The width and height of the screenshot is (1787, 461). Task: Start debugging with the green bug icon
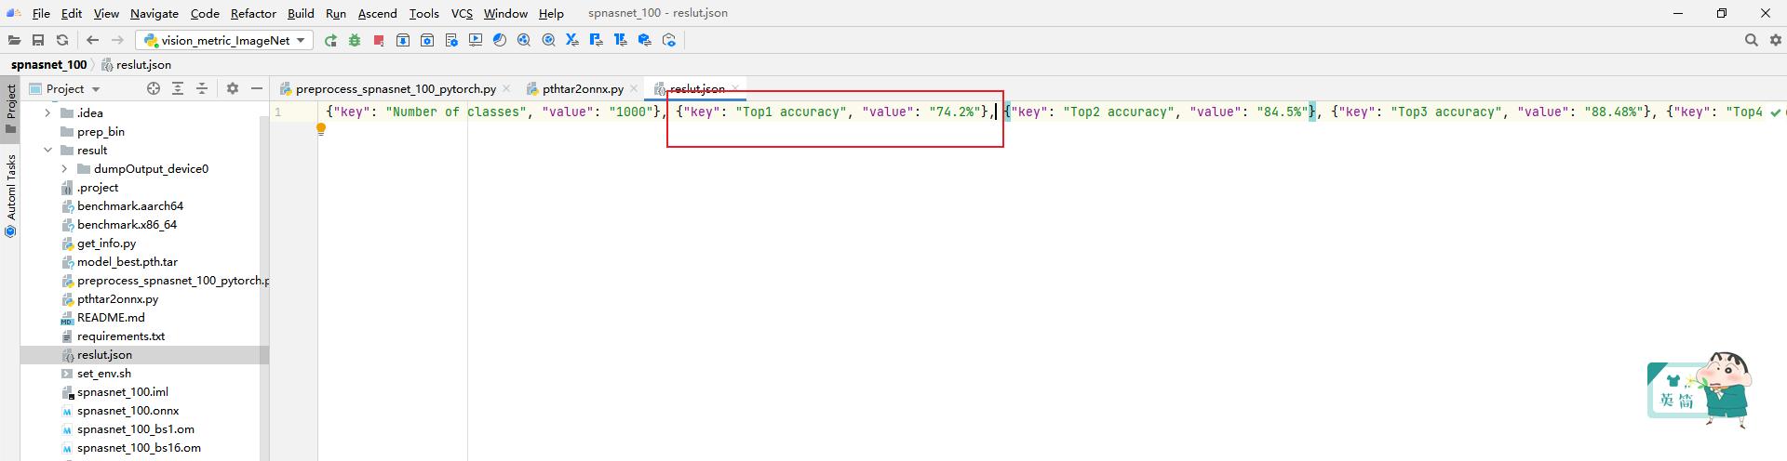click(x=355, y=40)
